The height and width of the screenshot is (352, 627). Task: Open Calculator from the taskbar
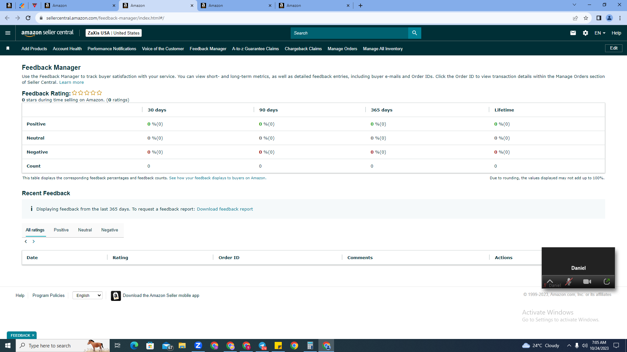click(x=310, y=345)
